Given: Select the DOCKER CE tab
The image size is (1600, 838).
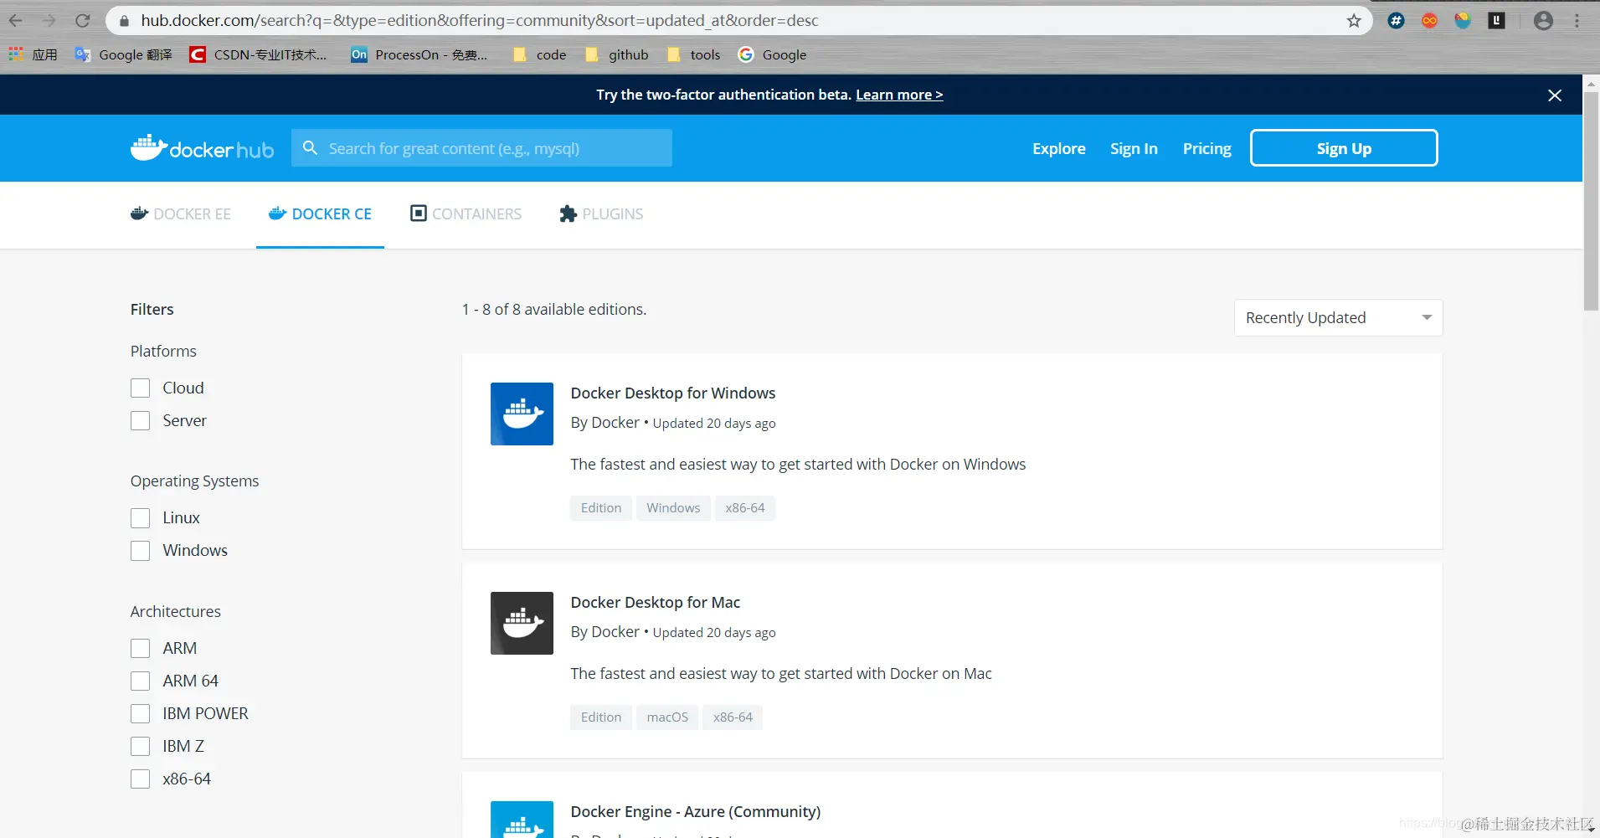Looking at the screenshot, I should tap(320, 214).
